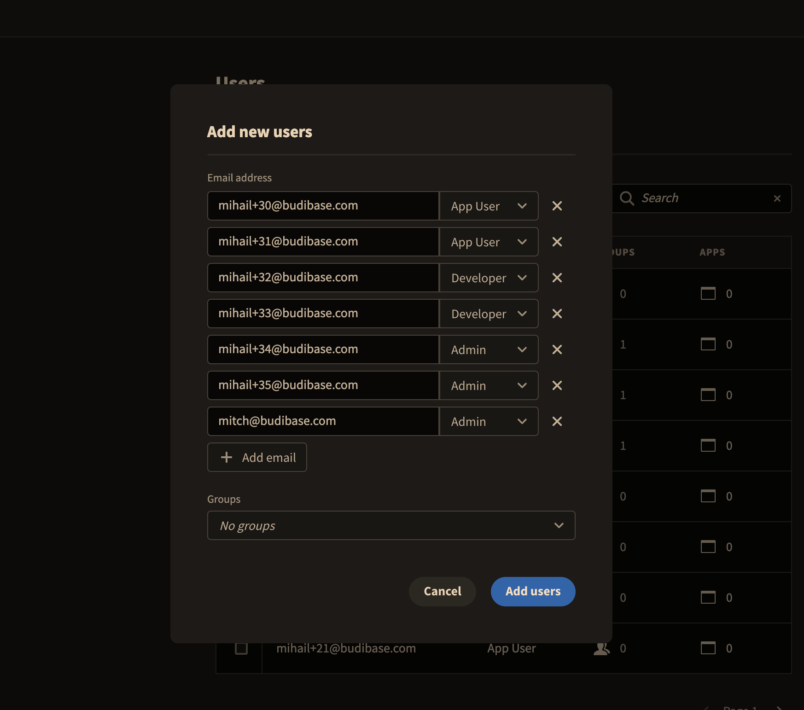Click the mihail+21@budibase.com table cell
The image size is (804, 710).
point(346,648)
